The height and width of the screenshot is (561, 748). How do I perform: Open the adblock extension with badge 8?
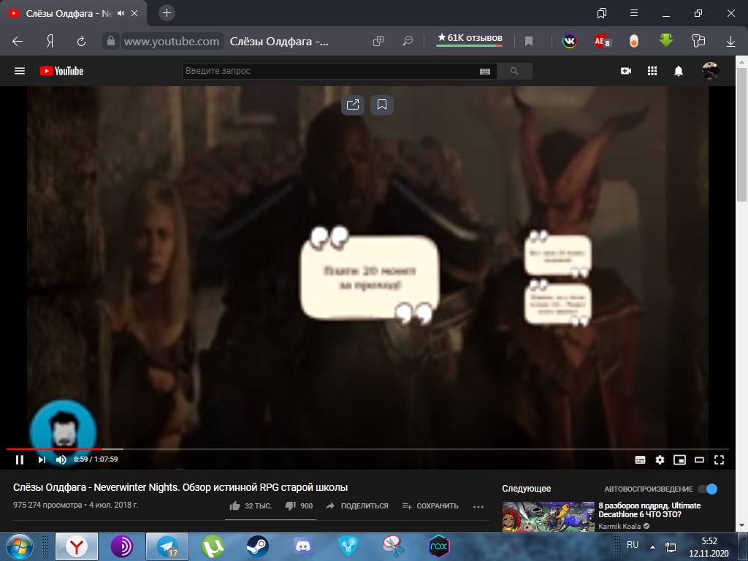point(602,41)
